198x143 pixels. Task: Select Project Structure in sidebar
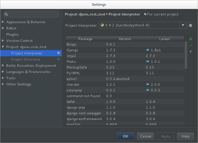pos(31,59)
